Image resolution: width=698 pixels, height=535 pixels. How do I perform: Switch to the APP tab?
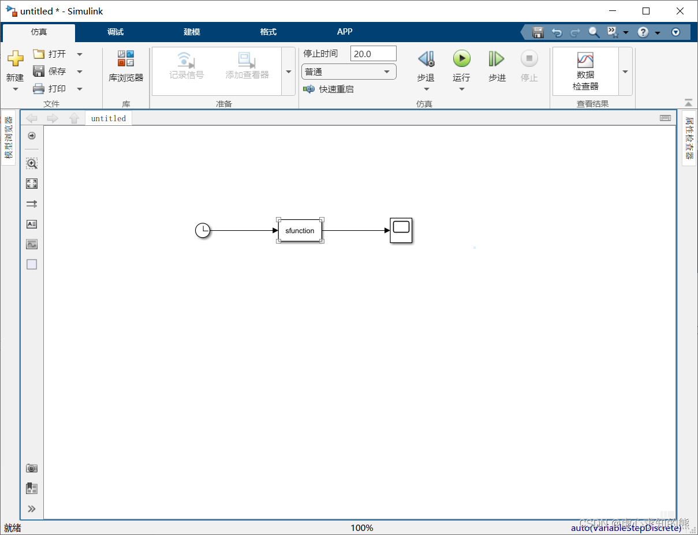point(345,32)
